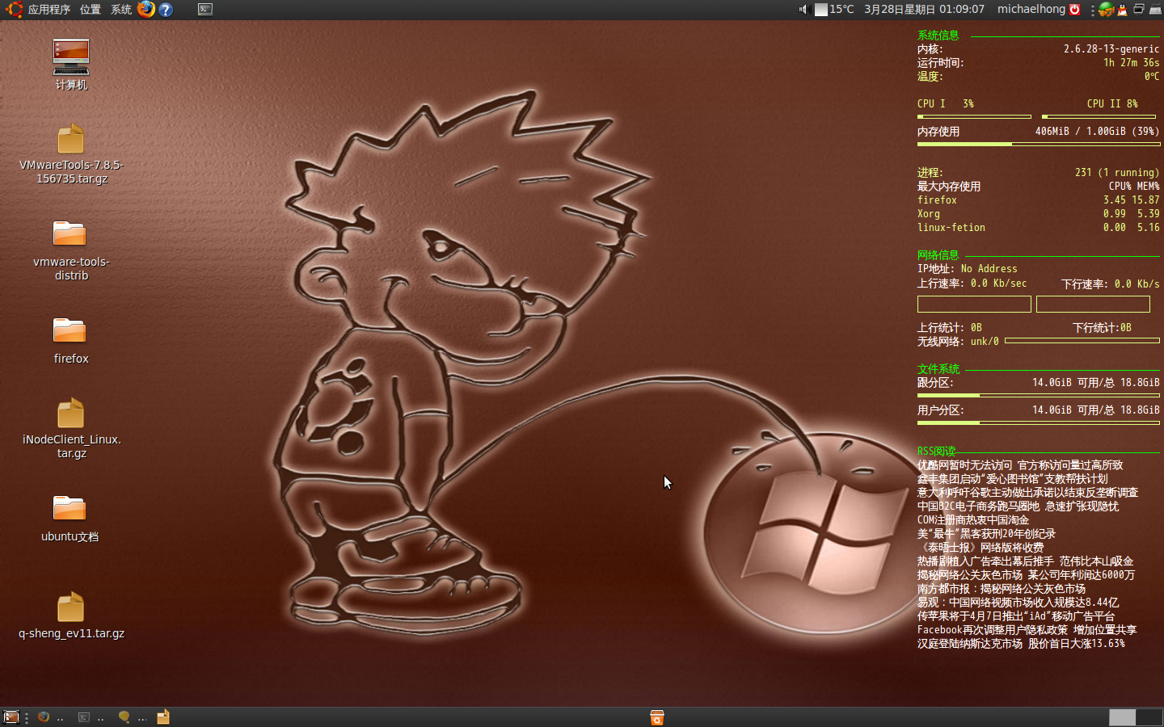Switch to the first workspace
This screenshot has height=727, width=1164.
[x=1122, y=717]
